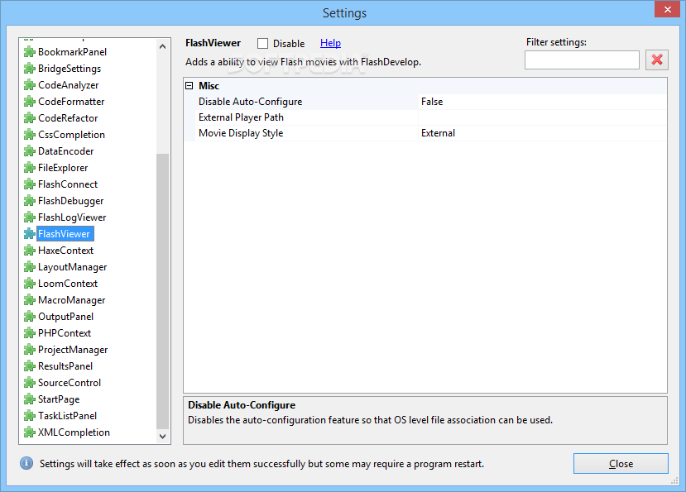This screenshot has height=492, width=686.
Task: Click the SourceControl plugin puzzle icon
Action: click(x=29, y=383)
